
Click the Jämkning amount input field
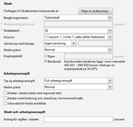96,43
